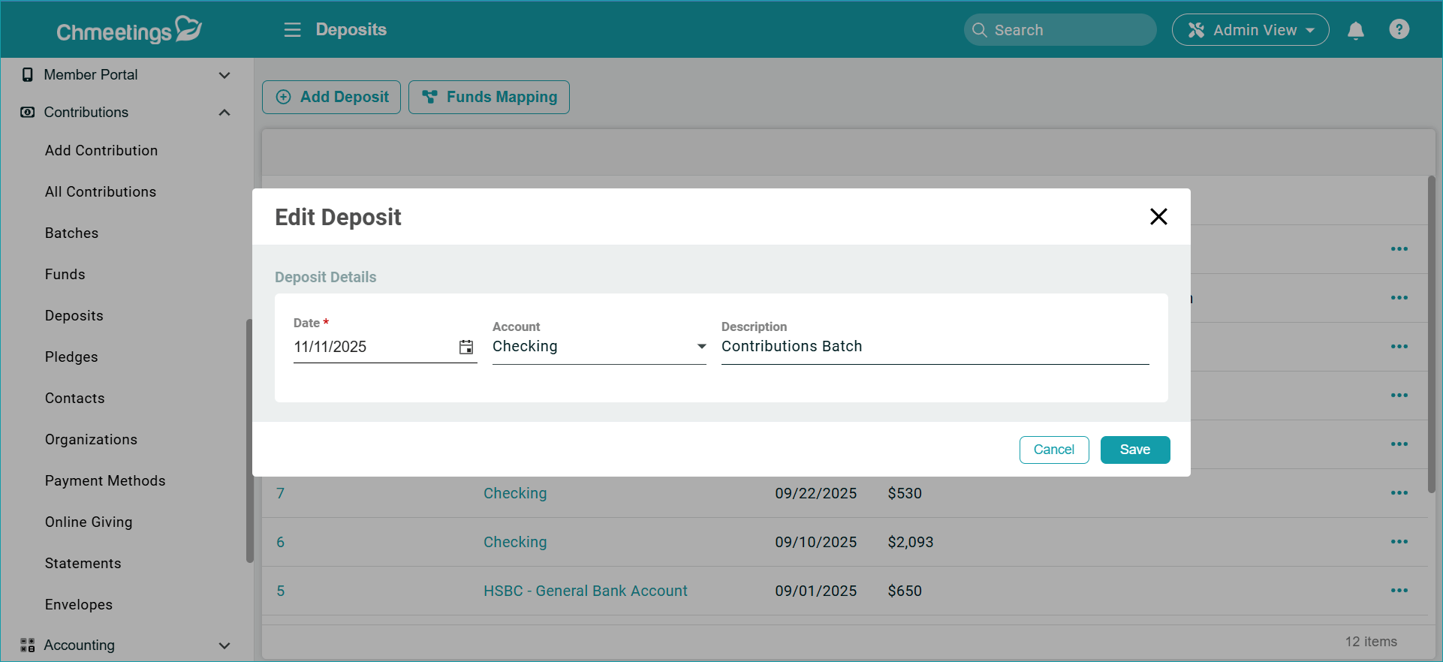Screen dimensions: 1443x662
Task: Click the Funds Mapping button
Action: point(489,97)
